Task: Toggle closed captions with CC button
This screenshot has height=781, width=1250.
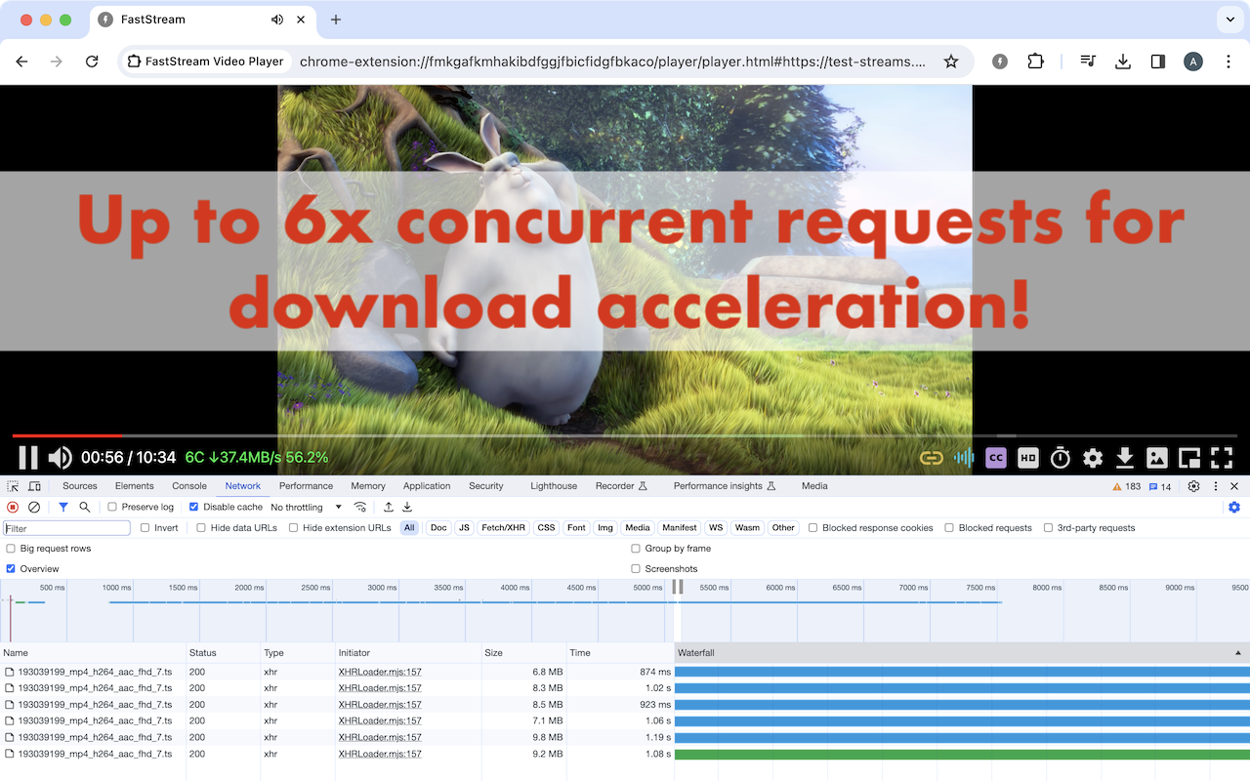Action: point(996,457)
